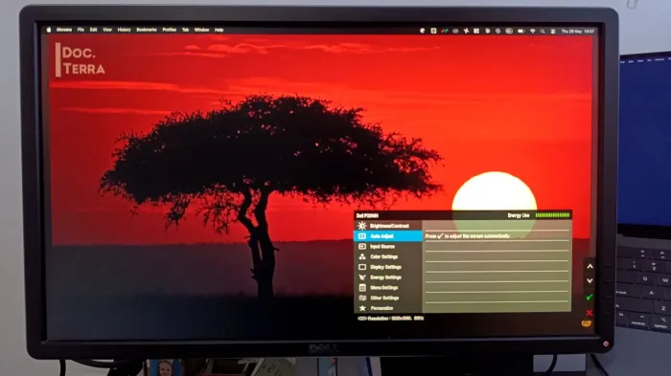Viewport: 671px width, 376px height.
Task: Open the History menu
Action: point(124,30)
